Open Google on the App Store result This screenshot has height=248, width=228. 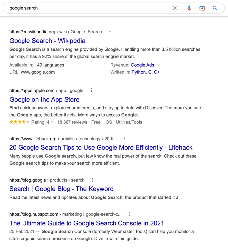coord(44,99)
